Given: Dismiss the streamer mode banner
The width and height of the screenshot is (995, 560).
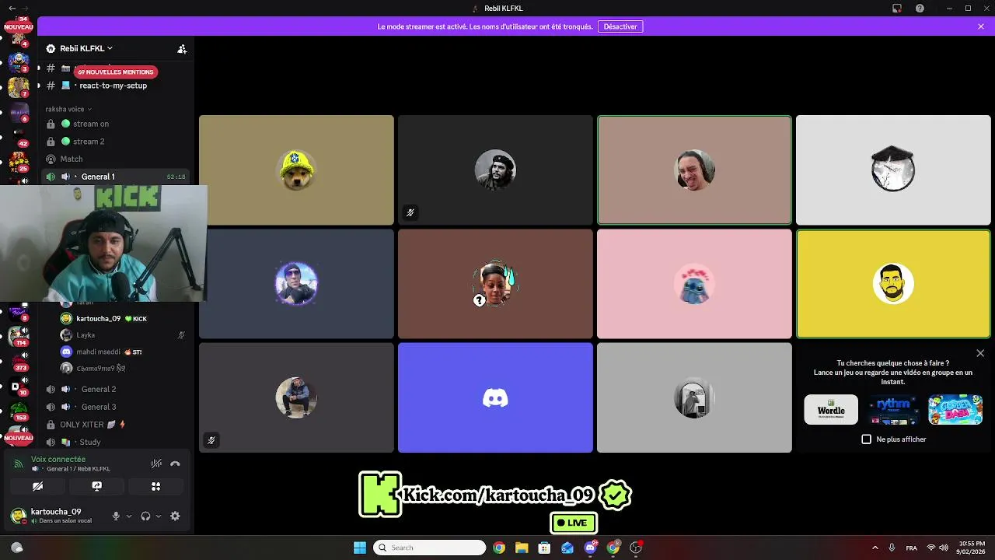Looking at the screenshot, I should pos(981,26).
